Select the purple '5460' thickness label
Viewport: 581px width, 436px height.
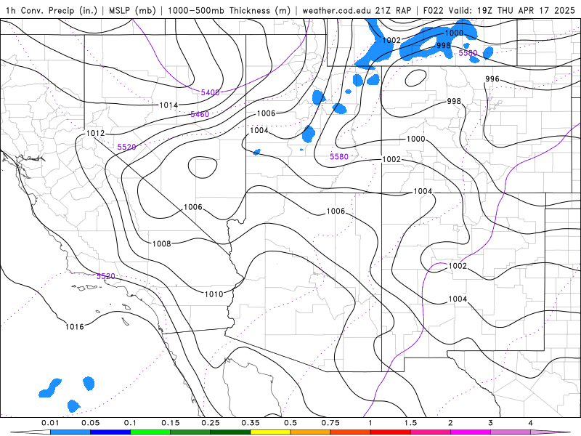(x=200, y=114)
